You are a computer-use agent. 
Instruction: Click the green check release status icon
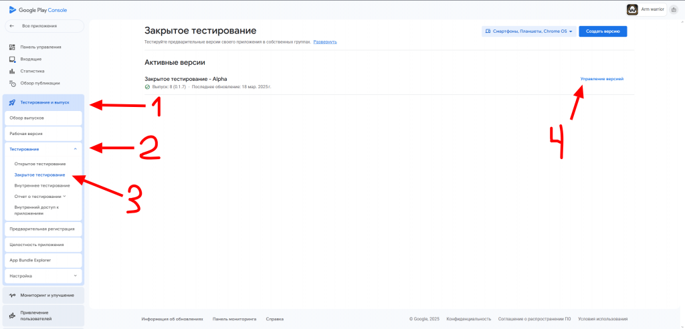coord(147,87)
